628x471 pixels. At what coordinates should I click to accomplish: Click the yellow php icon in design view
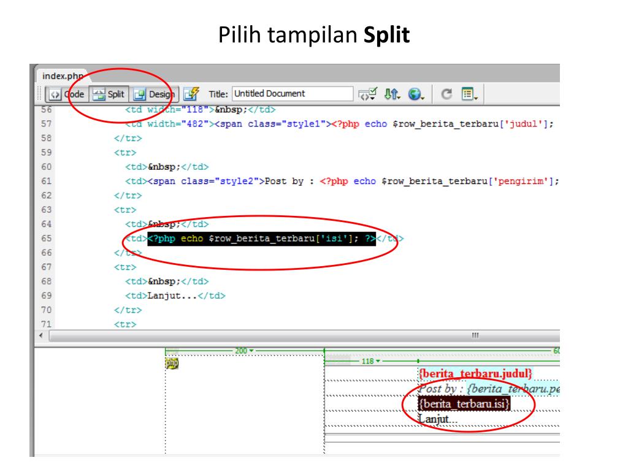pyautogui.click(x=172, y=363)
